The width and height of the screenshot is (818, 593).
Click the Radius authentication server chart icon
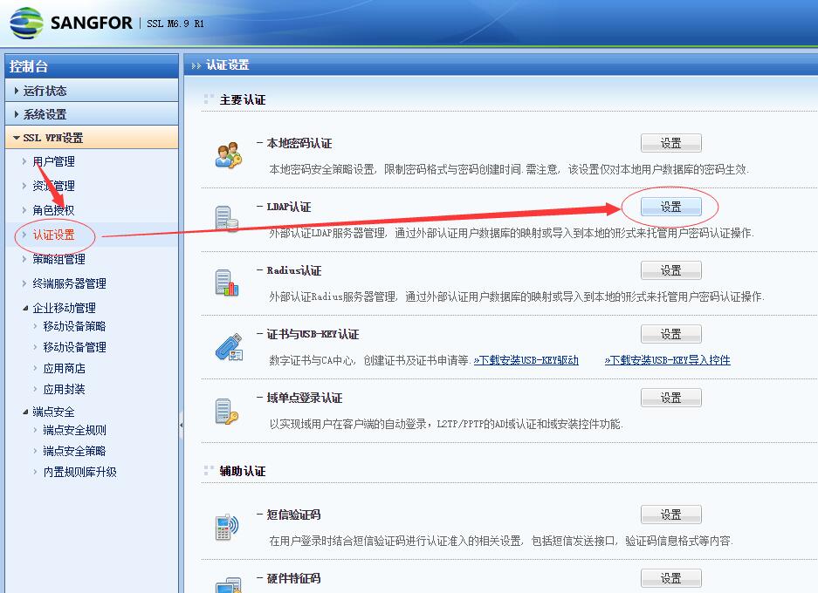227,283
